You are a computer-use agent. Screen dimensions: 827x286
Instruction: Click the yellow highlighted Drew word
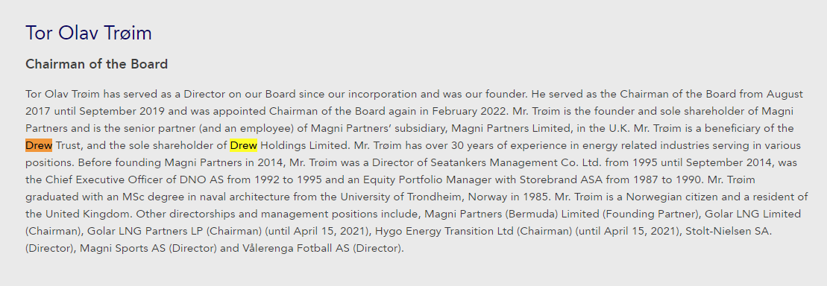pyautogui.click(x=244, y=145)
